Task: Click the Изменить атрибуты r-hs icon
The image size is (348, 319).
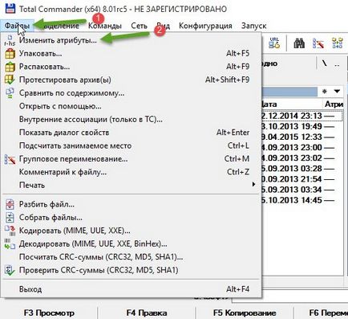Action: tap(10, 40)
